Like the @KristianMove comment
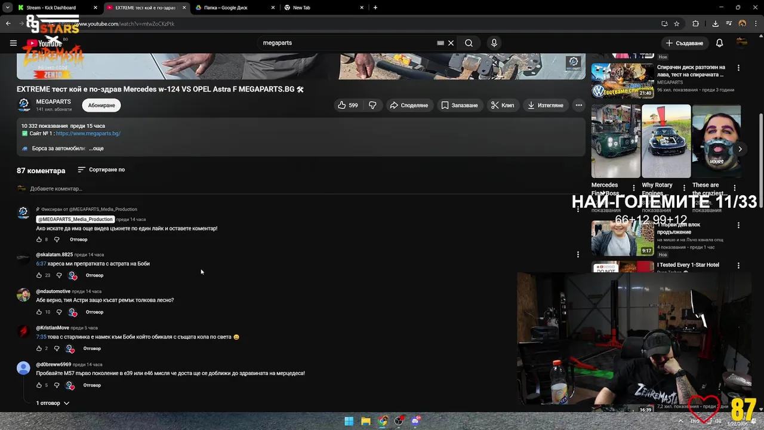The width and height of the screenshot is (764, 430). click(x=39, y=348)
